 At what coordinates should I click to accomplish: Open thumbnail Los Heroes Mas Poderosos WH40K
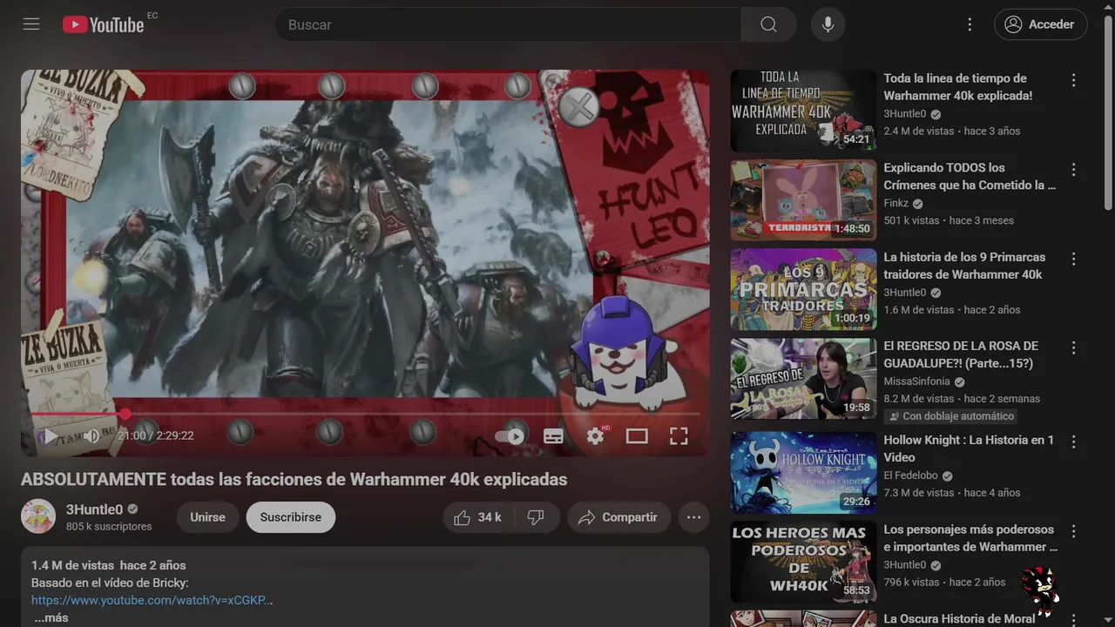803,562
